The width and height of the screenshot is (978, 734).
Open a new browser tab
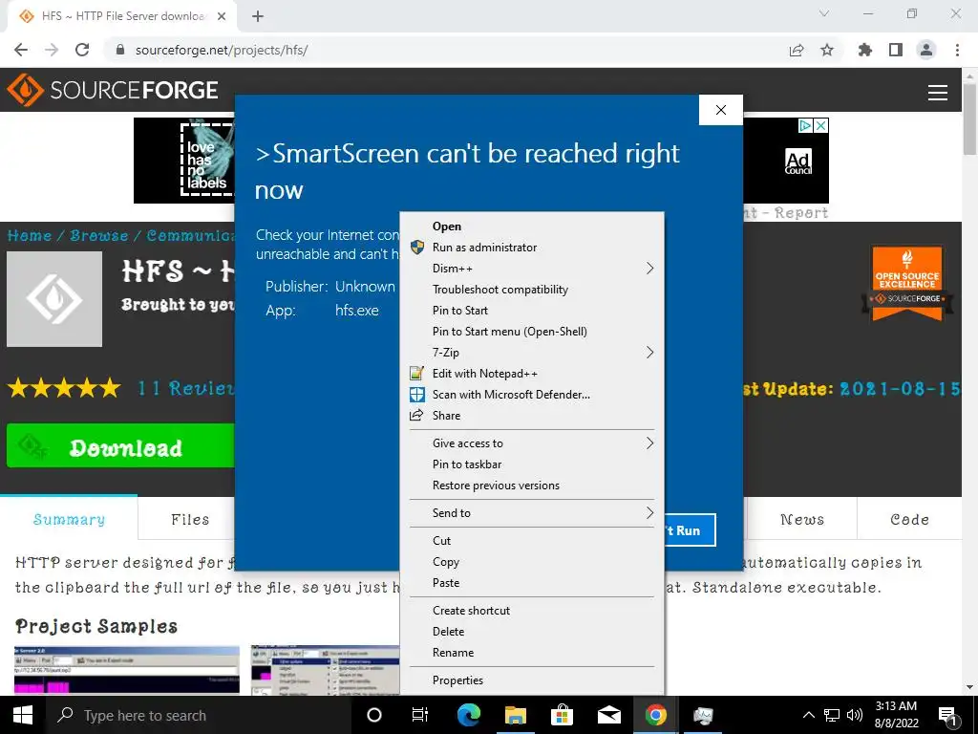coord(258,16)
